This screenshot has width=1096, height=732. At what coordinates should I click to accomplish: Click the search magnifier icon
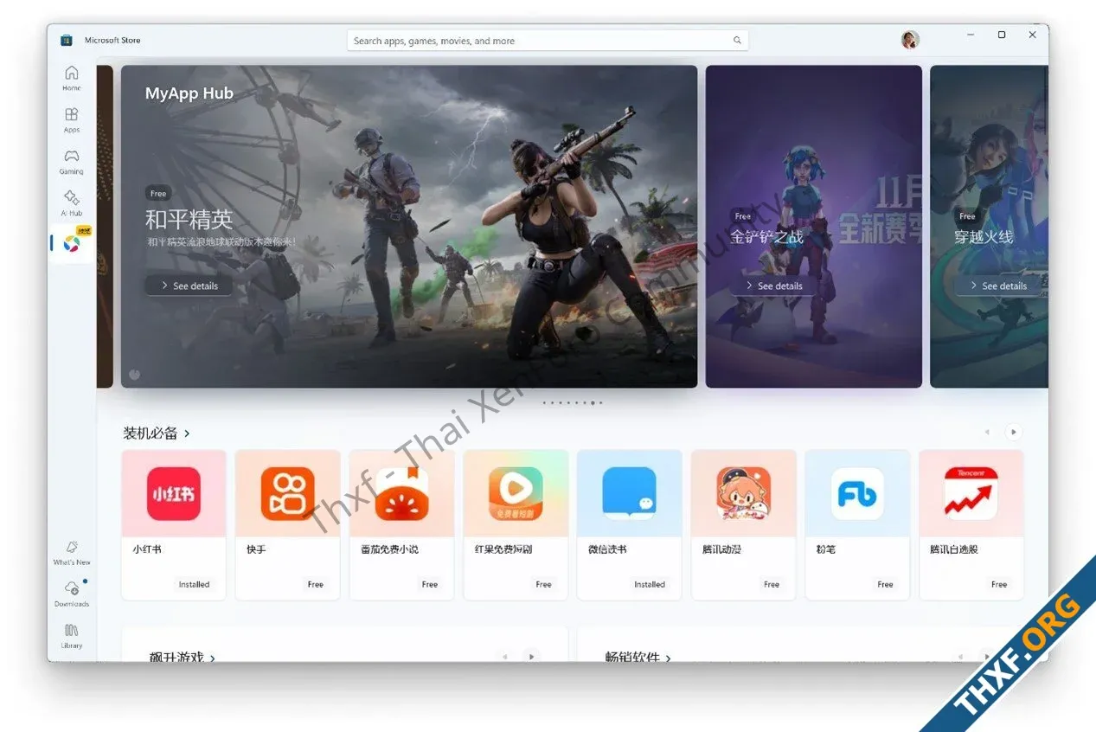click(737, 41)
